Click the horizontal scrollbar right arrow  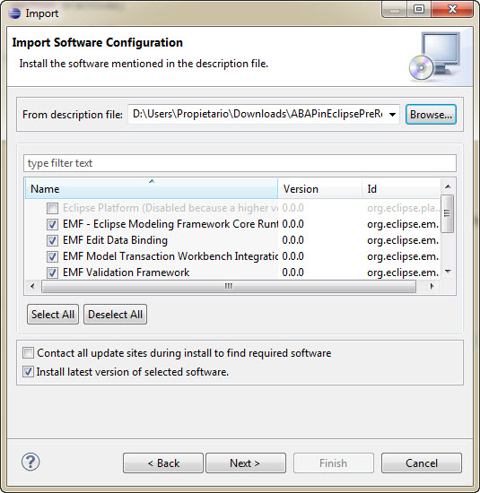click(x=432, y=287)
